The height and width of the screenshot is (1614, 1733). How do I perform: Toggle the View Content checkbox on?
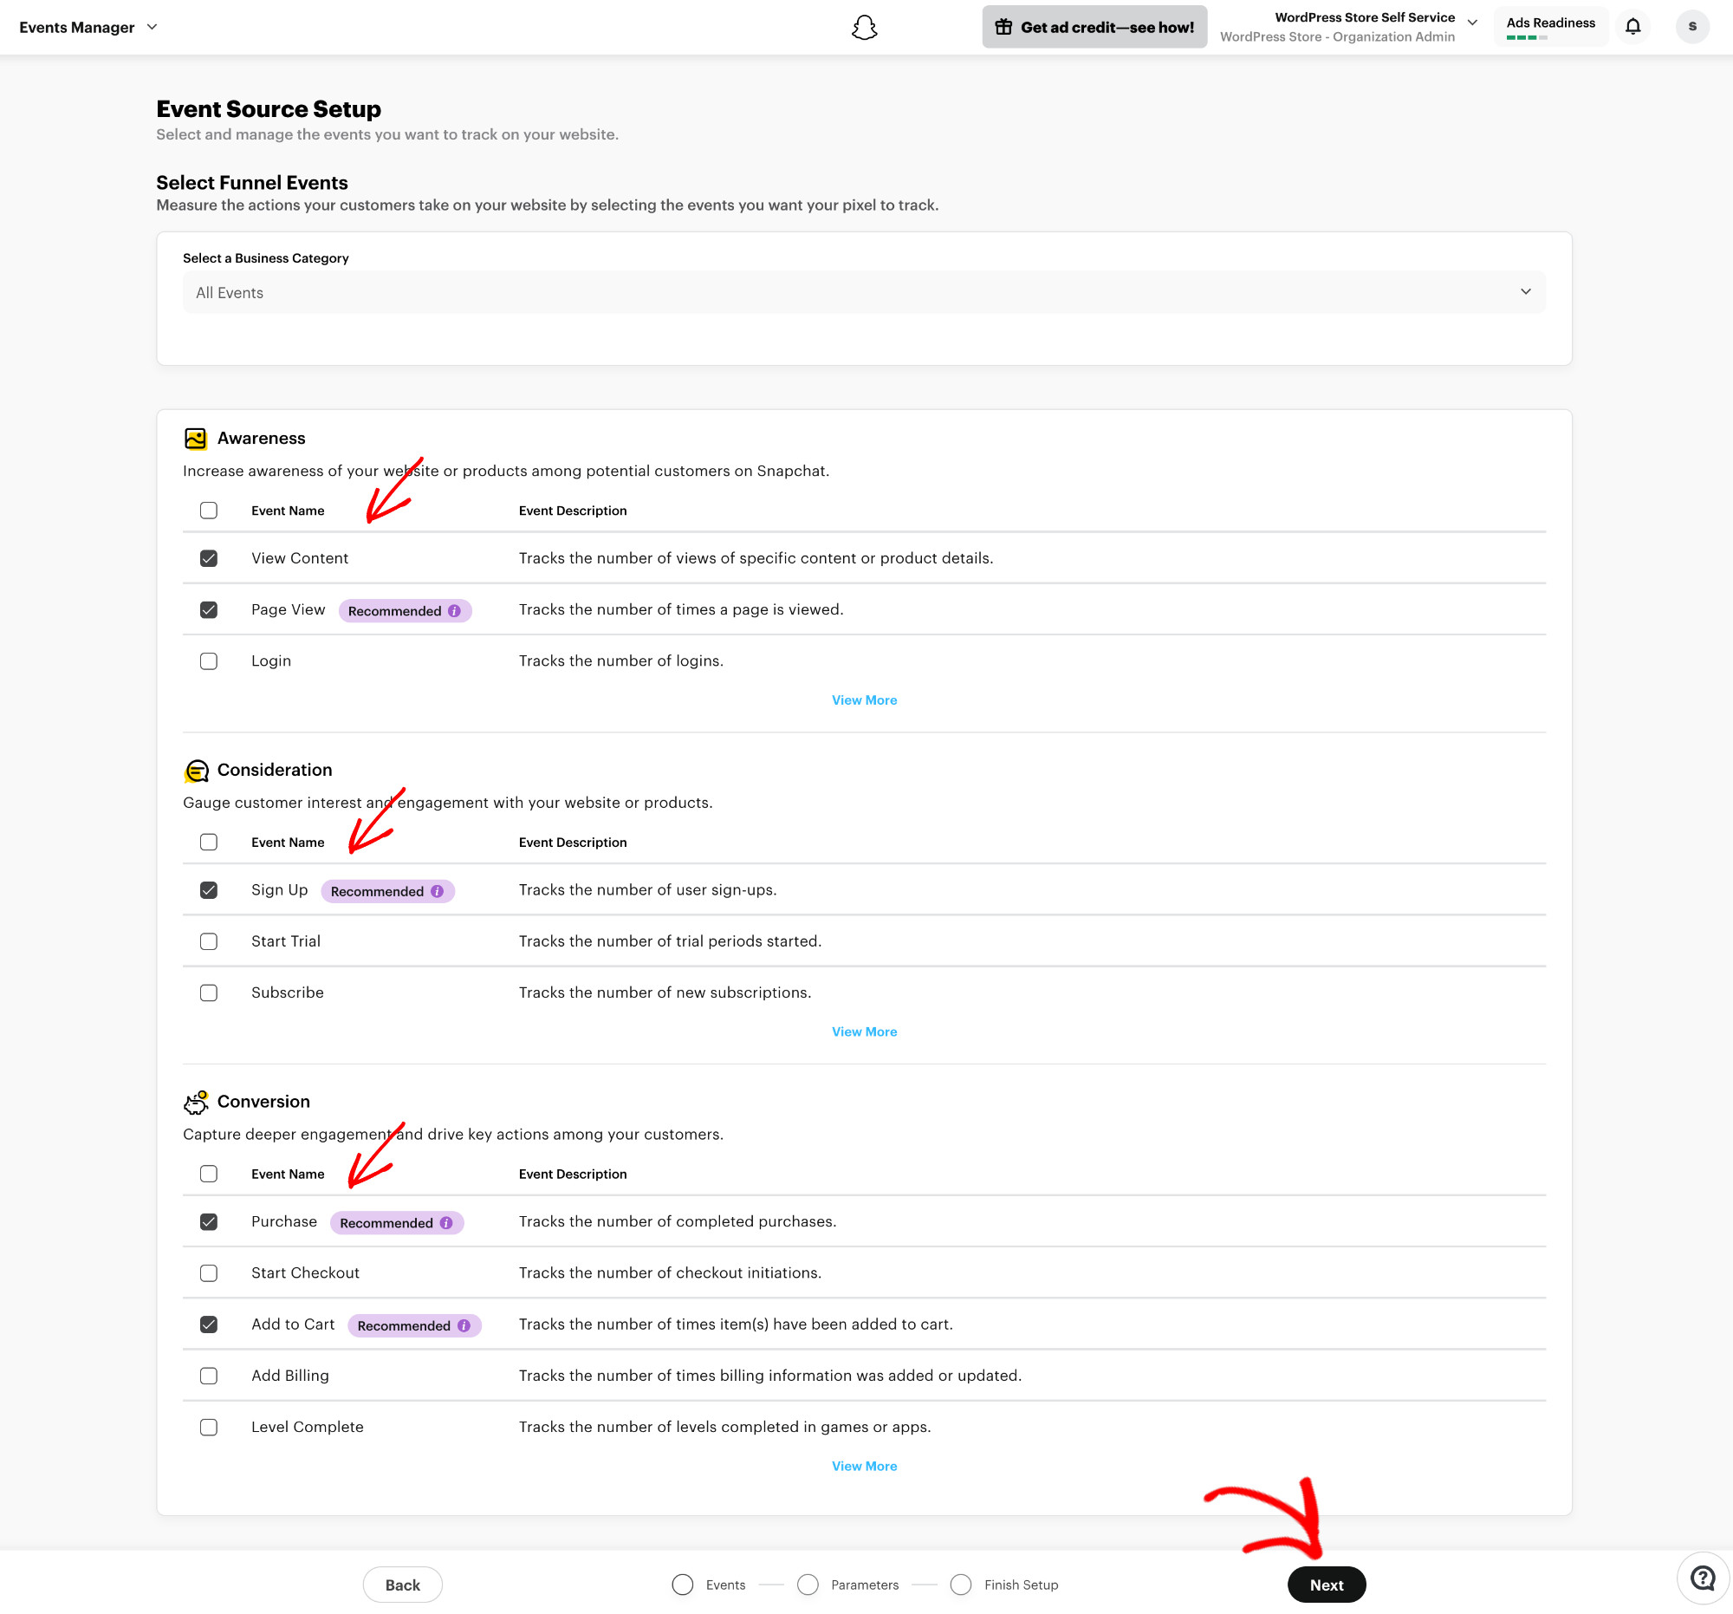click(209, 558)
